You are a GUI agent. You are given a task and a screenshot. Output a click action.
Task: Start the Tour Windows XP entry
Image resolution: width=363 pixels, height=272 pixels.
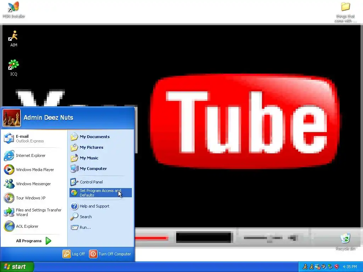tap(33, 198)
